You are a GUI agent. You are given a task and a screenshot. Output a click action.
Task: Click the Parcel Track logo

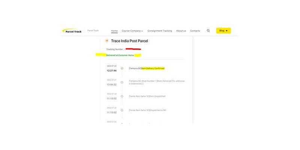pyautogui.click(x=72, y=31)
